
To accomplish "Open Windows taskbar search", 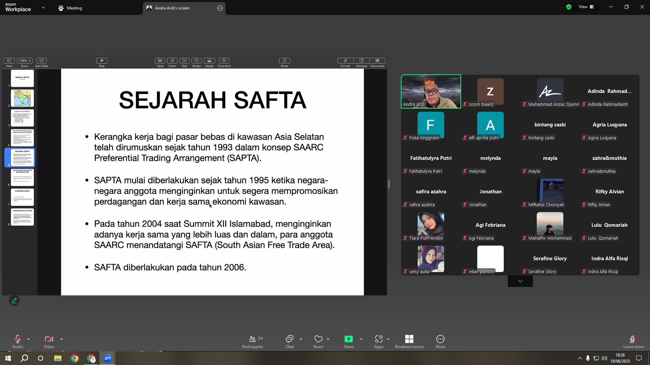I will (24, 358).
